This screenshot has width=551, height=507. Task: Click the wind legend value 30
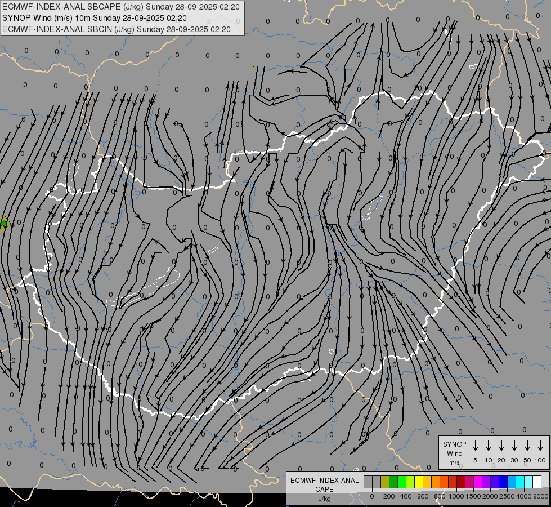point(514,460)
